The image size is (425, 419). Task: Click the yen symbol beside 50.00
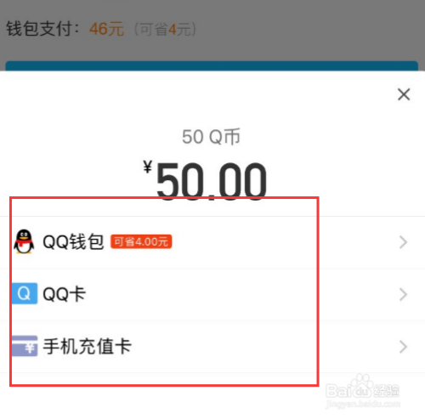point(148,167)
